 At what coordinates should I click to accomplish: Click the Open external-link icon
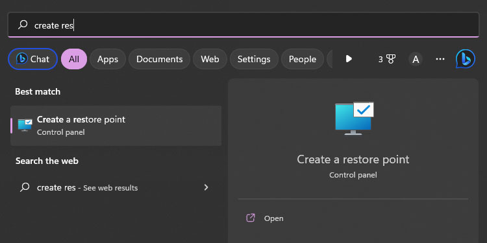[251, 218]
